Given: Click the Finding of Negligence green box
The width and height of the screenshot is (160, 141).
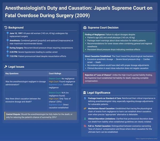Looking at the screenshot, I should coord(119,42).
